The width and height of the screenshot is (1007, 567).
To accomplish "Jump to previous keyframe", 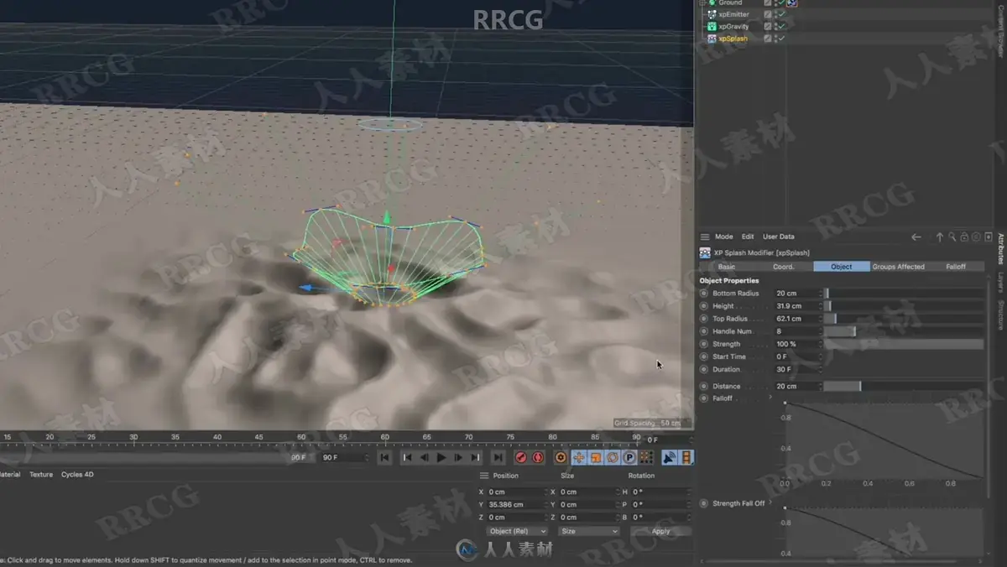I will [407, 457].
